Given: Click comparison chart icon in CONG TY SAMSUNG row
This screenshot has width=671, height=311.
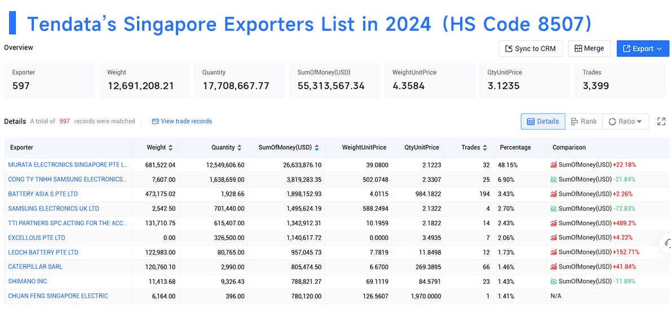Looking at the screenshot, I should pos(554,179).
